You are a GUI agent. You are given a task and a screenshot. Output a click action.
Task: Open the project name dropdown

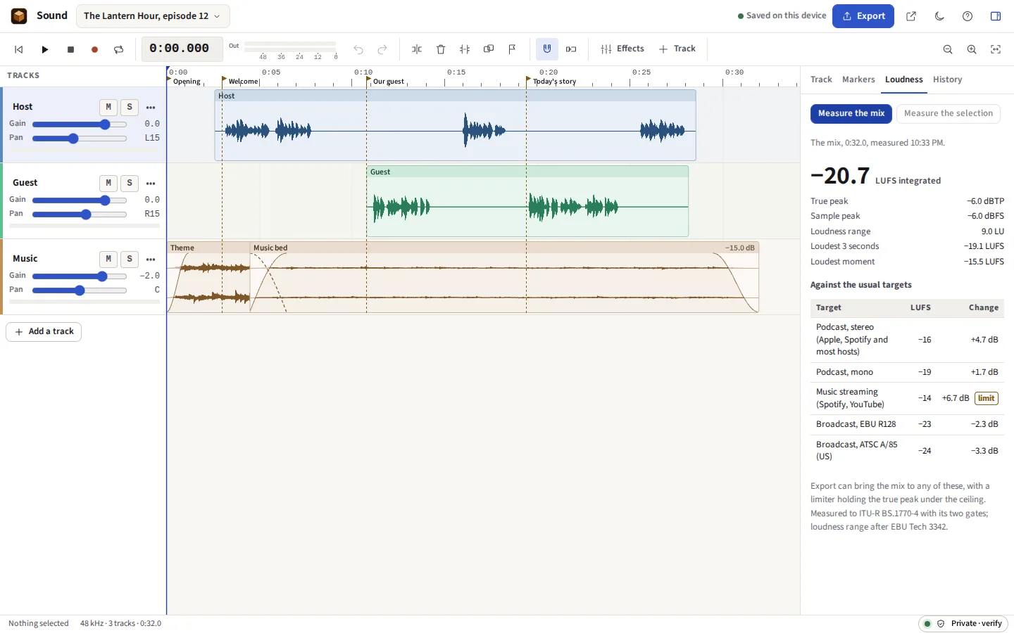point(152,16)
